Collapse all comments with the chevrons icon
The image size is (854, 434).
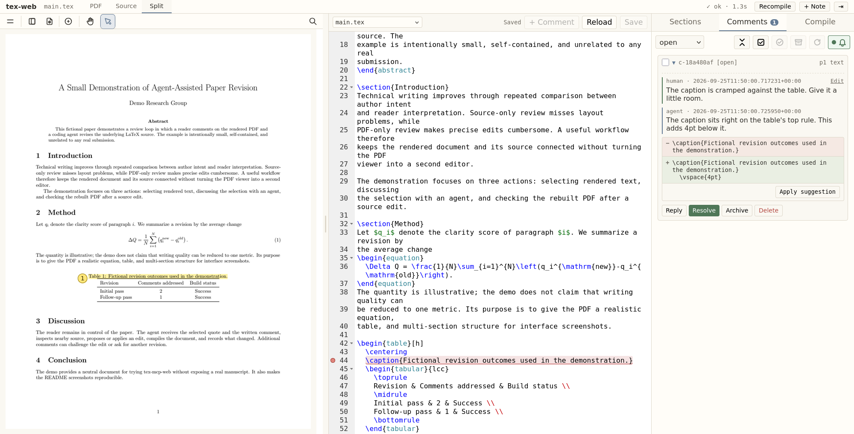[742, 42]
